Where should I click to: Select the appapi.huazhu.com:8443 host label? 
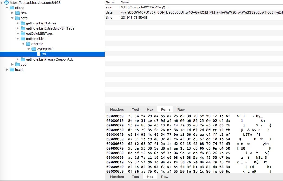35,2
